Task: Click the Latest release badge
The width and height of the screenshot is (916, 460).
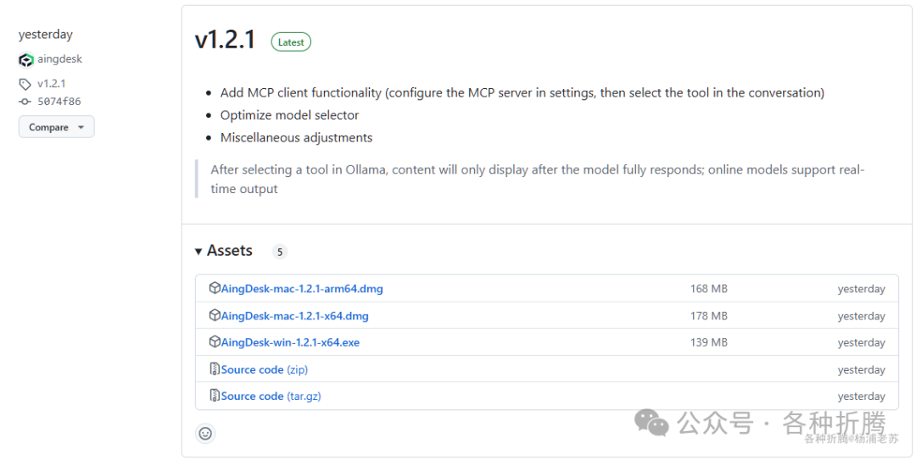Action: (291, 42)
